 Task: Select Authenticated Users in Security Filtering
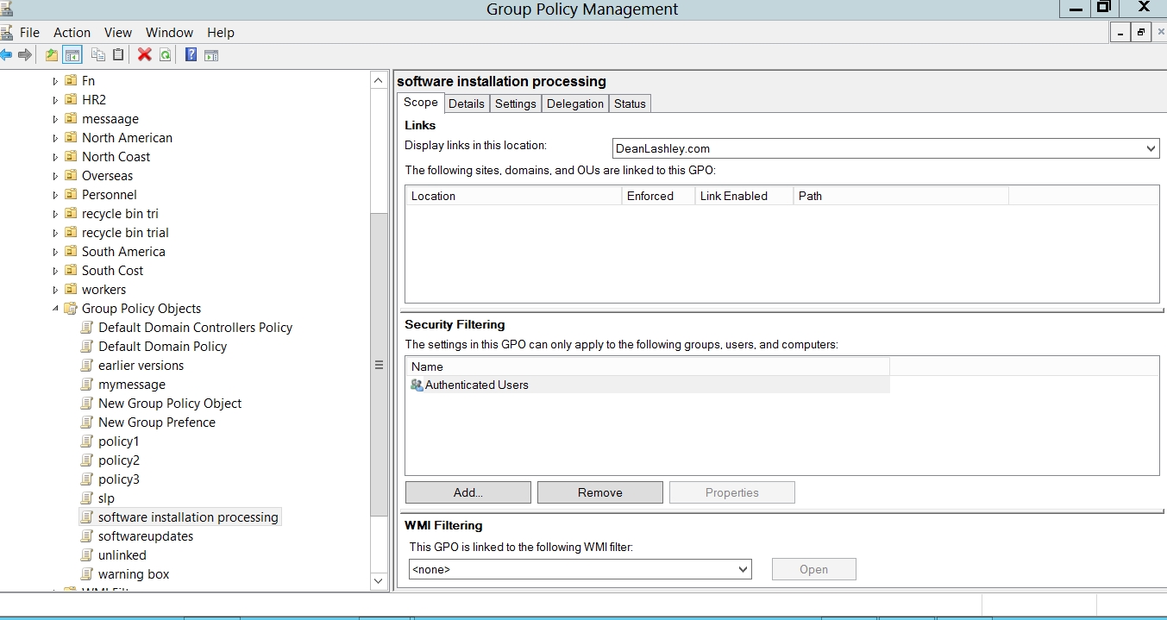pos(476,385)
